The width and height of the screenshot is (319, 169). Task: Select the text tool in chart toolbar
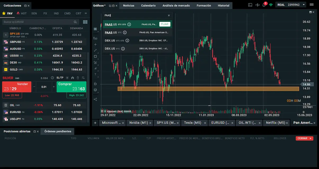tap(95, 74)
